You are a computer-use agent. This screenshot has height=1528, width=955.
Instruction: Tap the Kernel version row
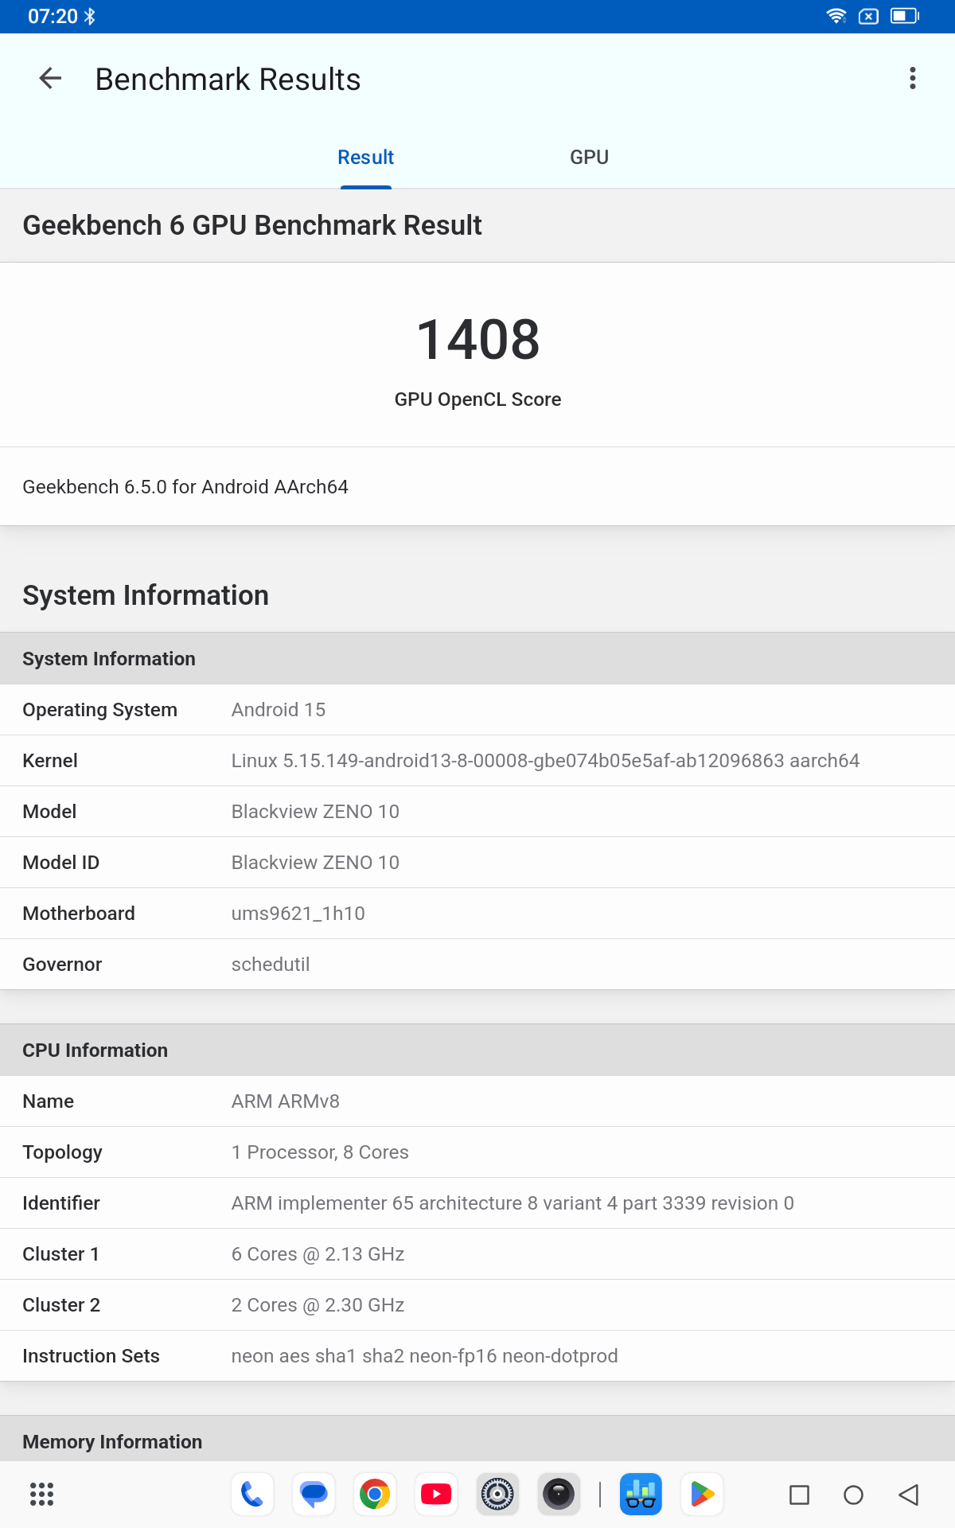[477, 761]
